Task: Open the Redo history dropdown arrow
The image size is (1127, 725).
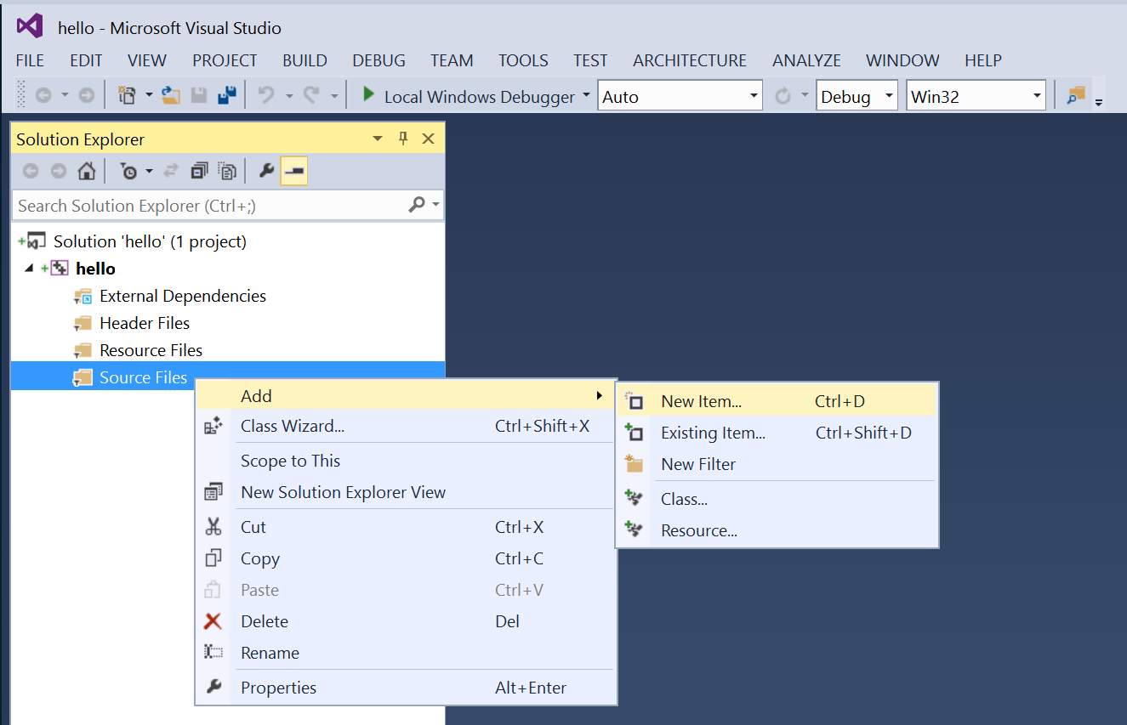Action: 334,96
